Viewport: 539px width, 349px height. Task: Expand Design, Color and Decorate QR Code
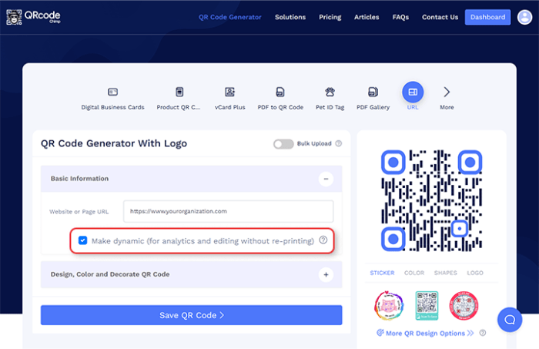click(326, 274)
